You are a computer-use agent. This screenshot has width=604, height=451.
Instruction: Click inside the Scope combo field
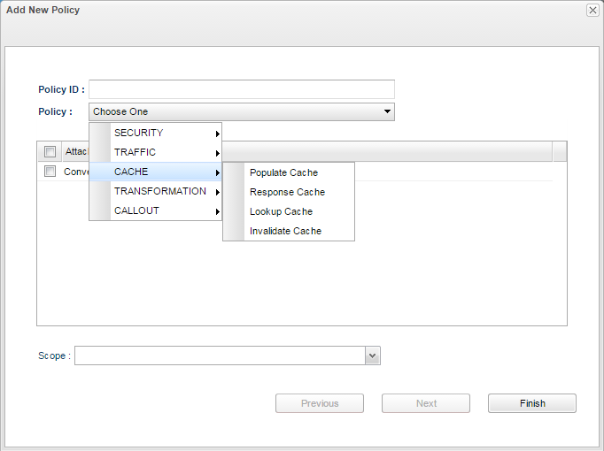(x=220, y=355)
